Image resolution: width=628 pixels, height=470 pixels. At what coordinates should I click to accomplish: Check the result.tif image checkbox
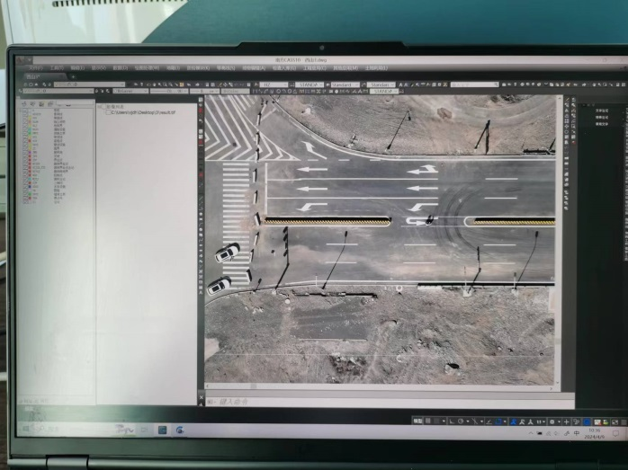(x=107, y=112)
